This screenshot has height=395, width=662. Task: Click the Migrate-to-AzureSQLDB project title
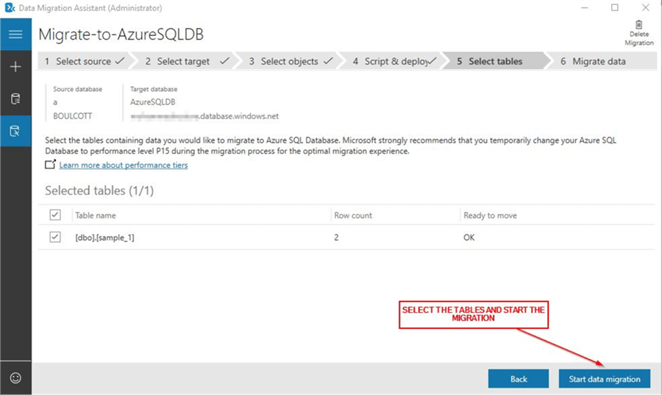pyautogui.click(x=121, y=35)
